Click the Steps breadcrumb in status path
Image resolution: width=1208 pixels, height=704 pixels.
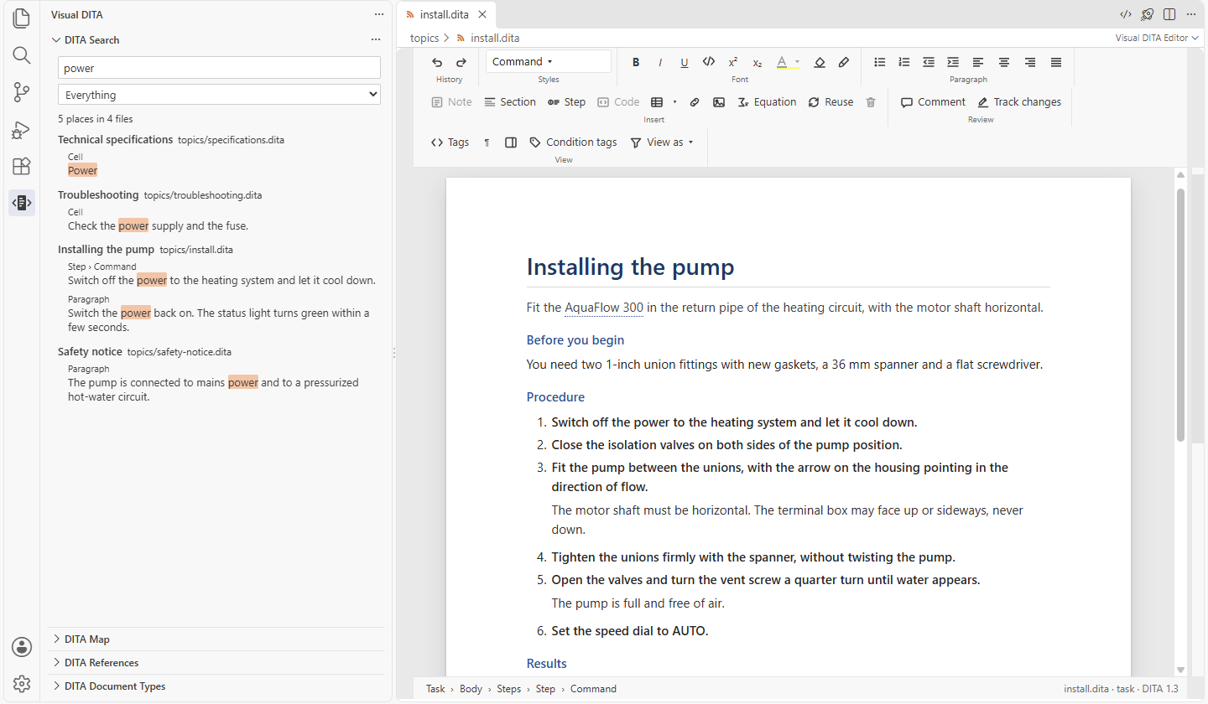pyautogui.click(x=509, y=689)
